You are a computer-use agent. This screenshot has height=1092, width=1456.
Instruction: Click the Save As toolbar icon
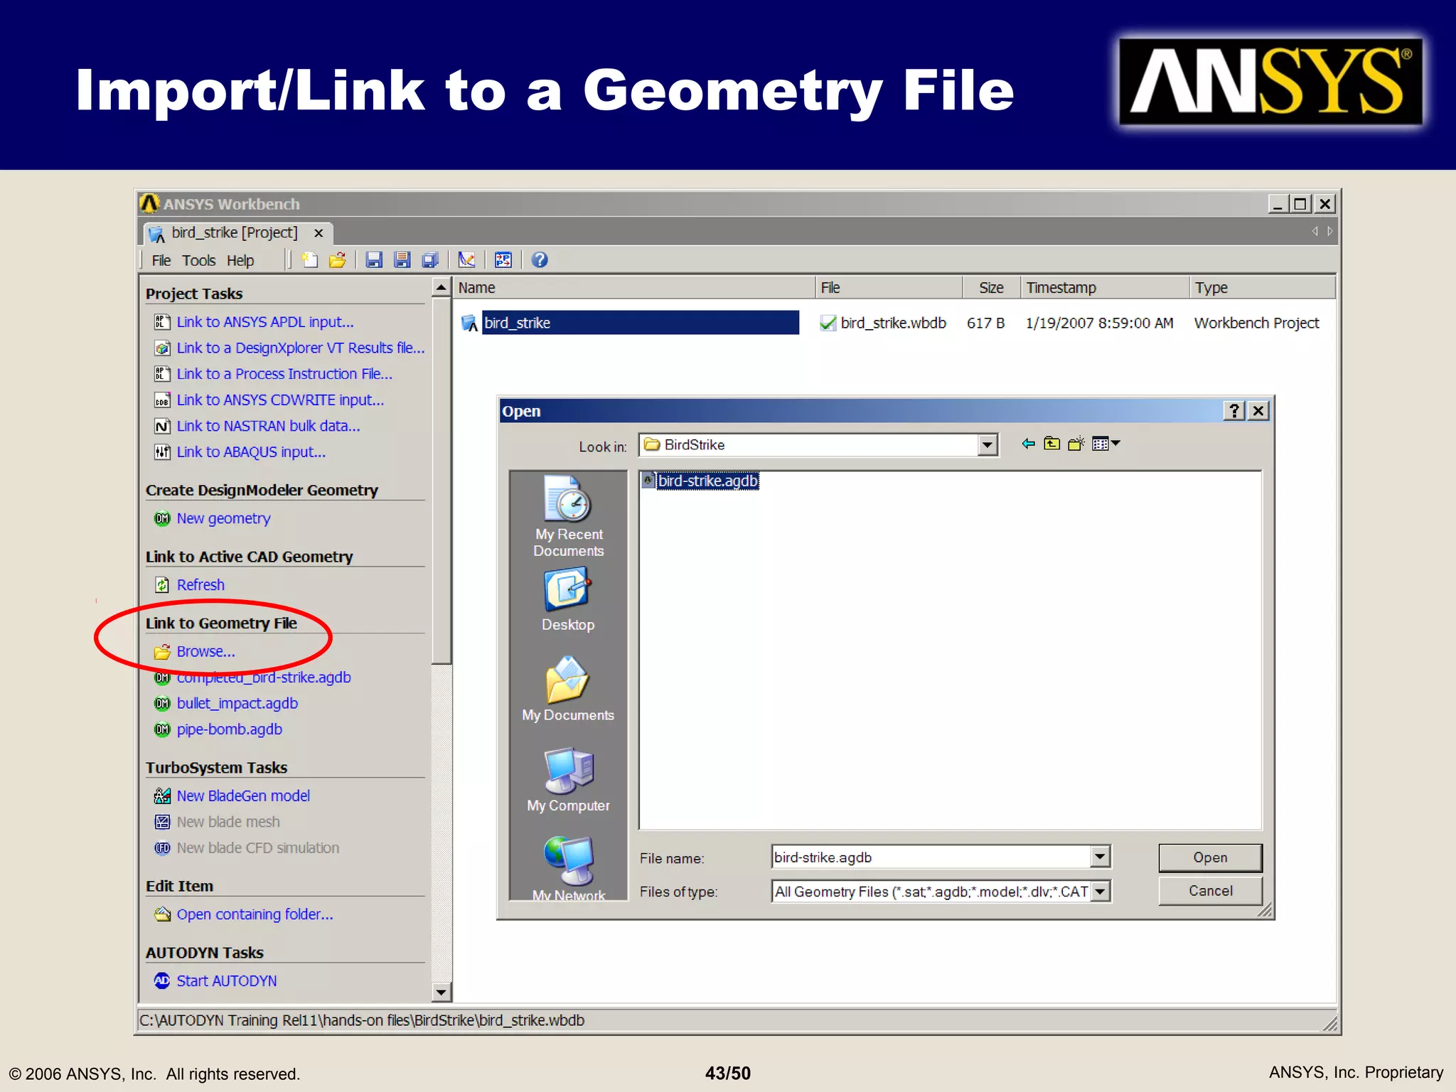click(402, 260)
